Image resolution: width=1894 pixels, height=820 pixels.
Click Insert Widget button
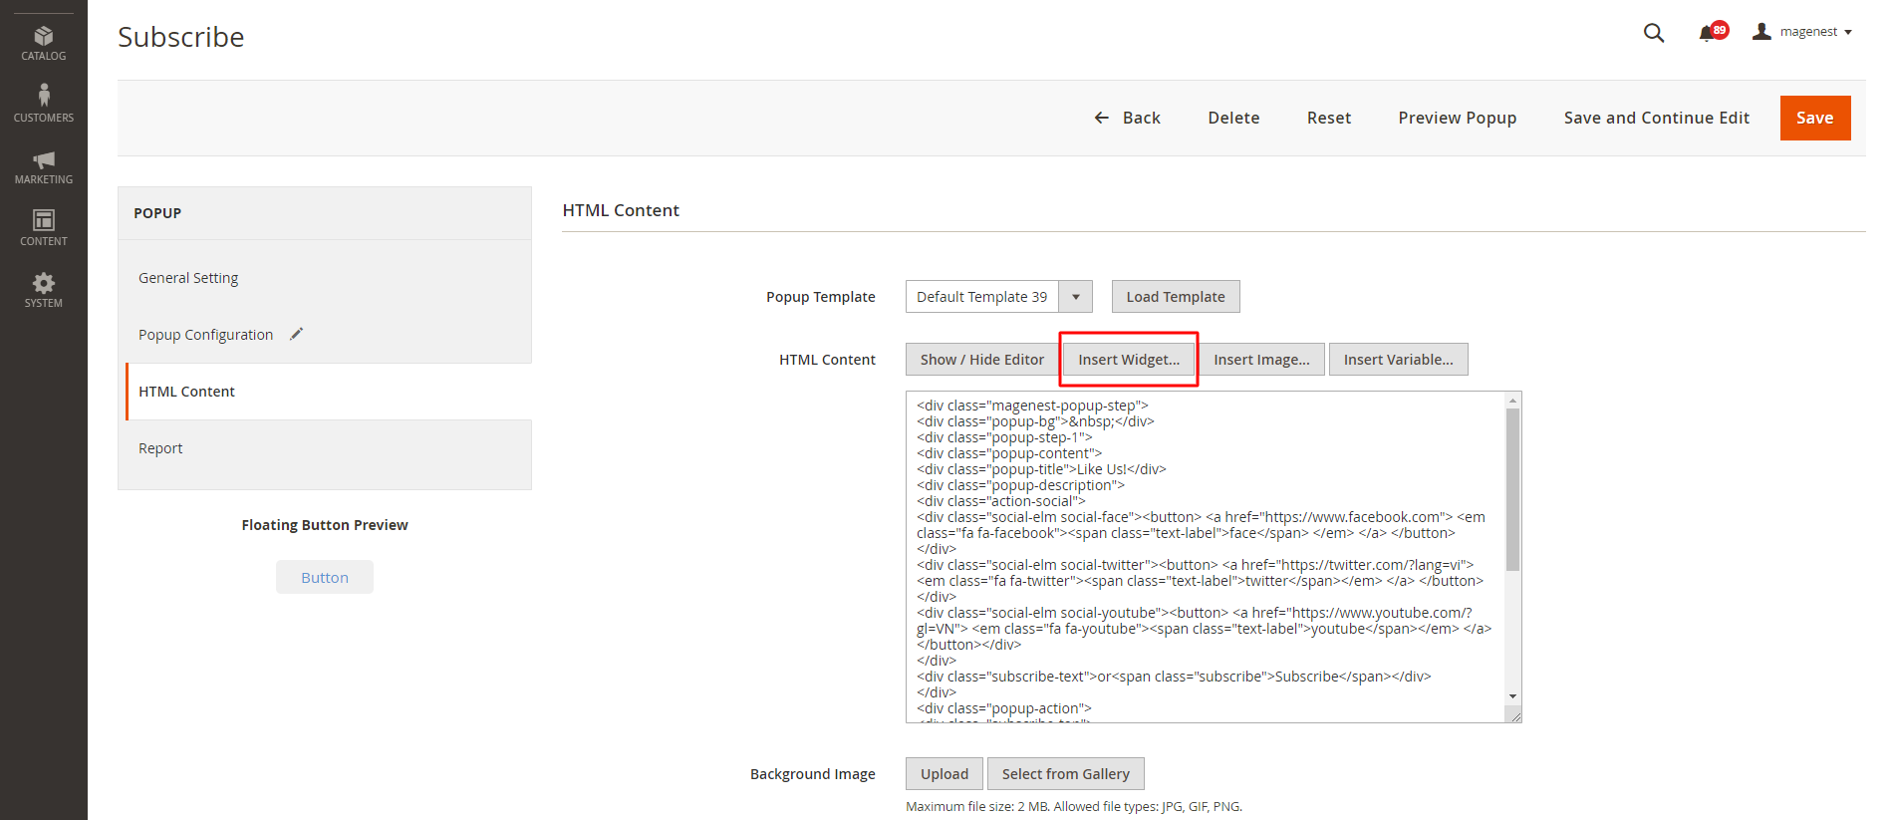1128,360
